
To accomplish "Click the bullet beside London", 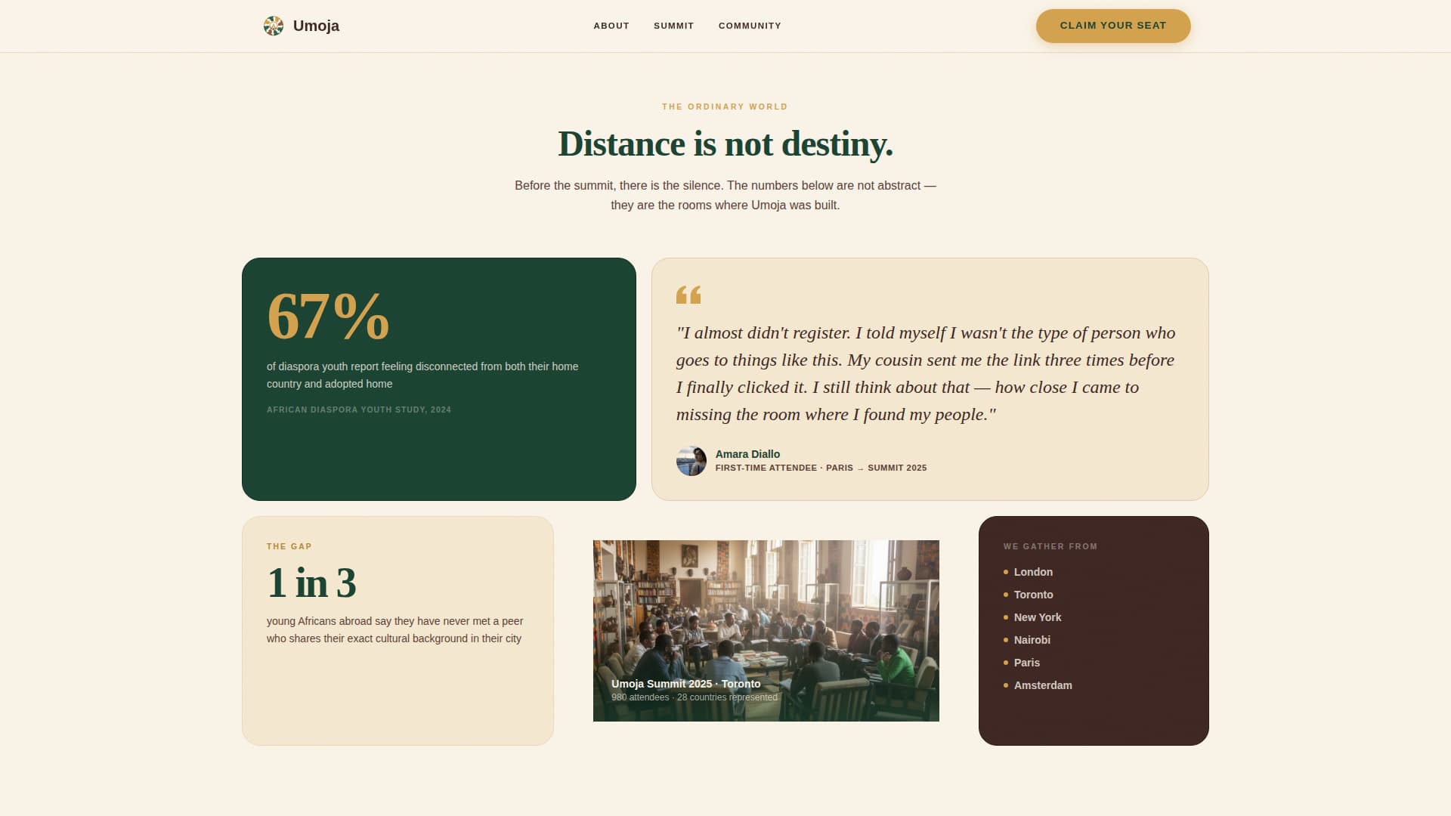I will [x=1007, y=573].
